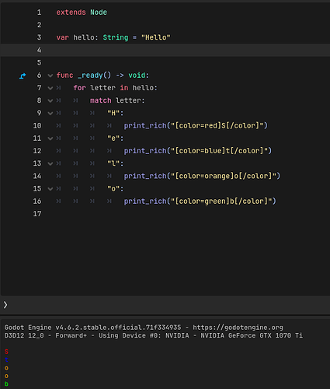This screenshot has width=330, height=389.
Task: Click the print_rich call with color=red
Action: coord(196,126)
